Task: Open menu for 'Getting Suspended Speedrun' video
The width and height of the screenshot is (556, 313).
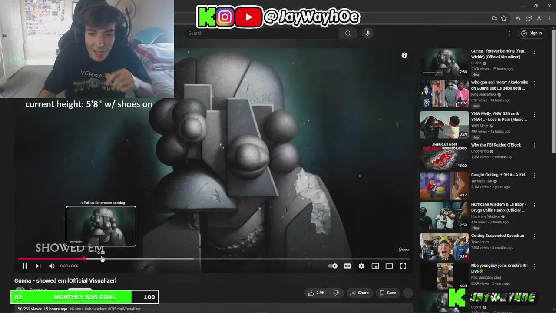Action: pyautogui.click(x=534, y=236)
